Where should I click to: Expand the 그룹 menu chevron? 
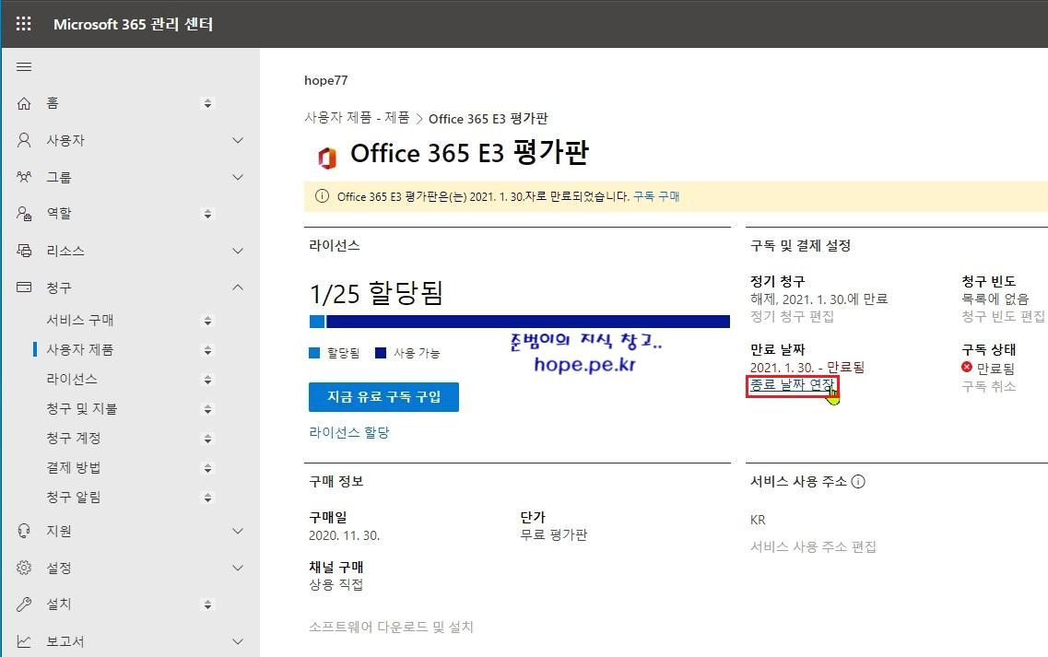238,177
